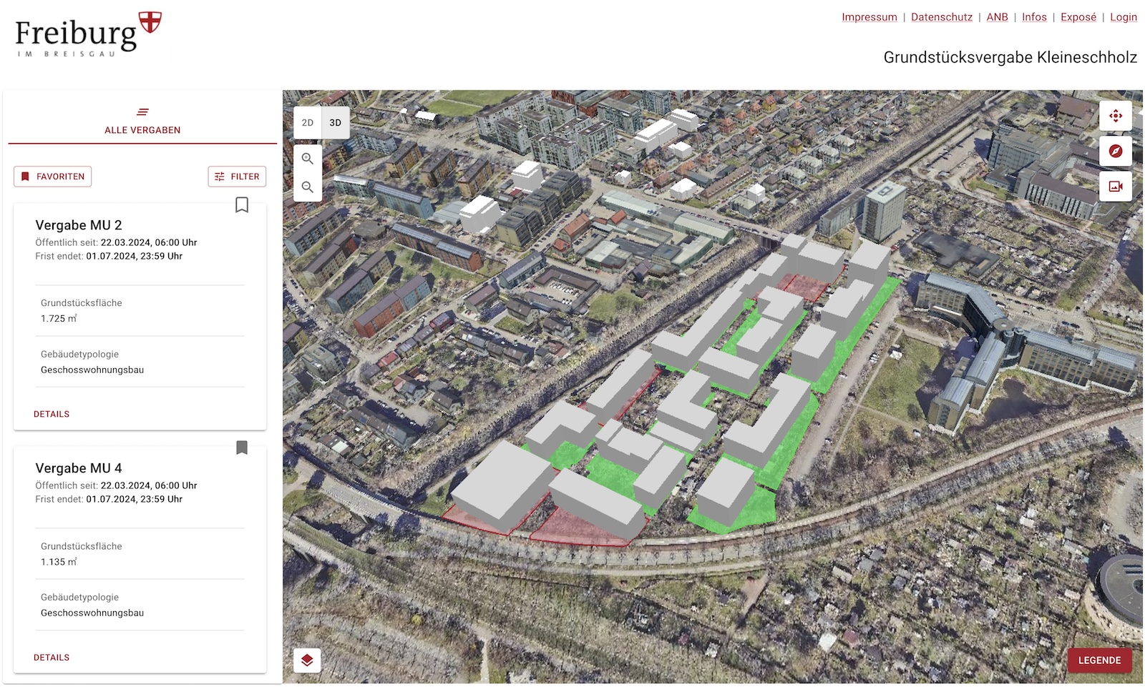Click the Vergabe MU 2 card title
The height and width of the screenshot is (687, 1145).
(x=79, y=225)
